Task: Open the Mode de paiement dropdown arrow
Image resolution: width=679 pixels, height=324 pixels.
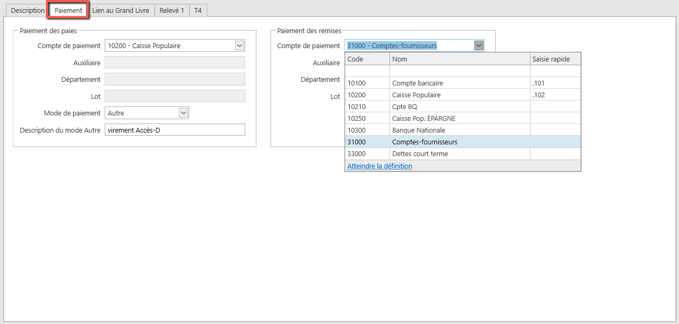Action: (x=183, y=113)
